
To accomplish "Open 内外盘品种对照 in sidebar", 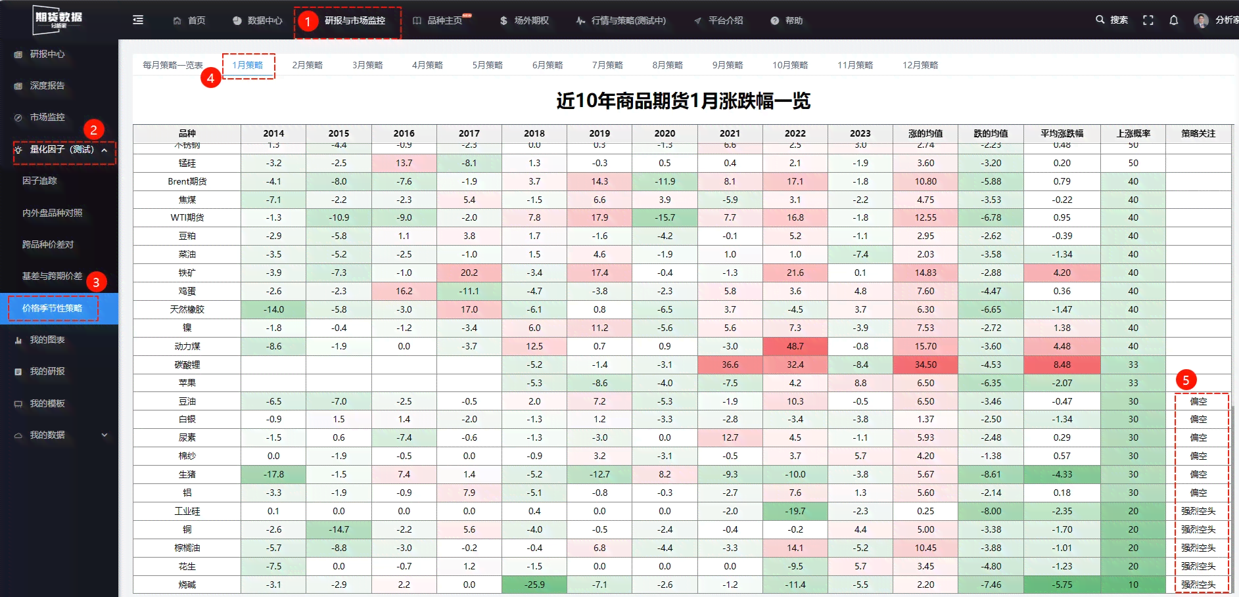I will (53, 213).
